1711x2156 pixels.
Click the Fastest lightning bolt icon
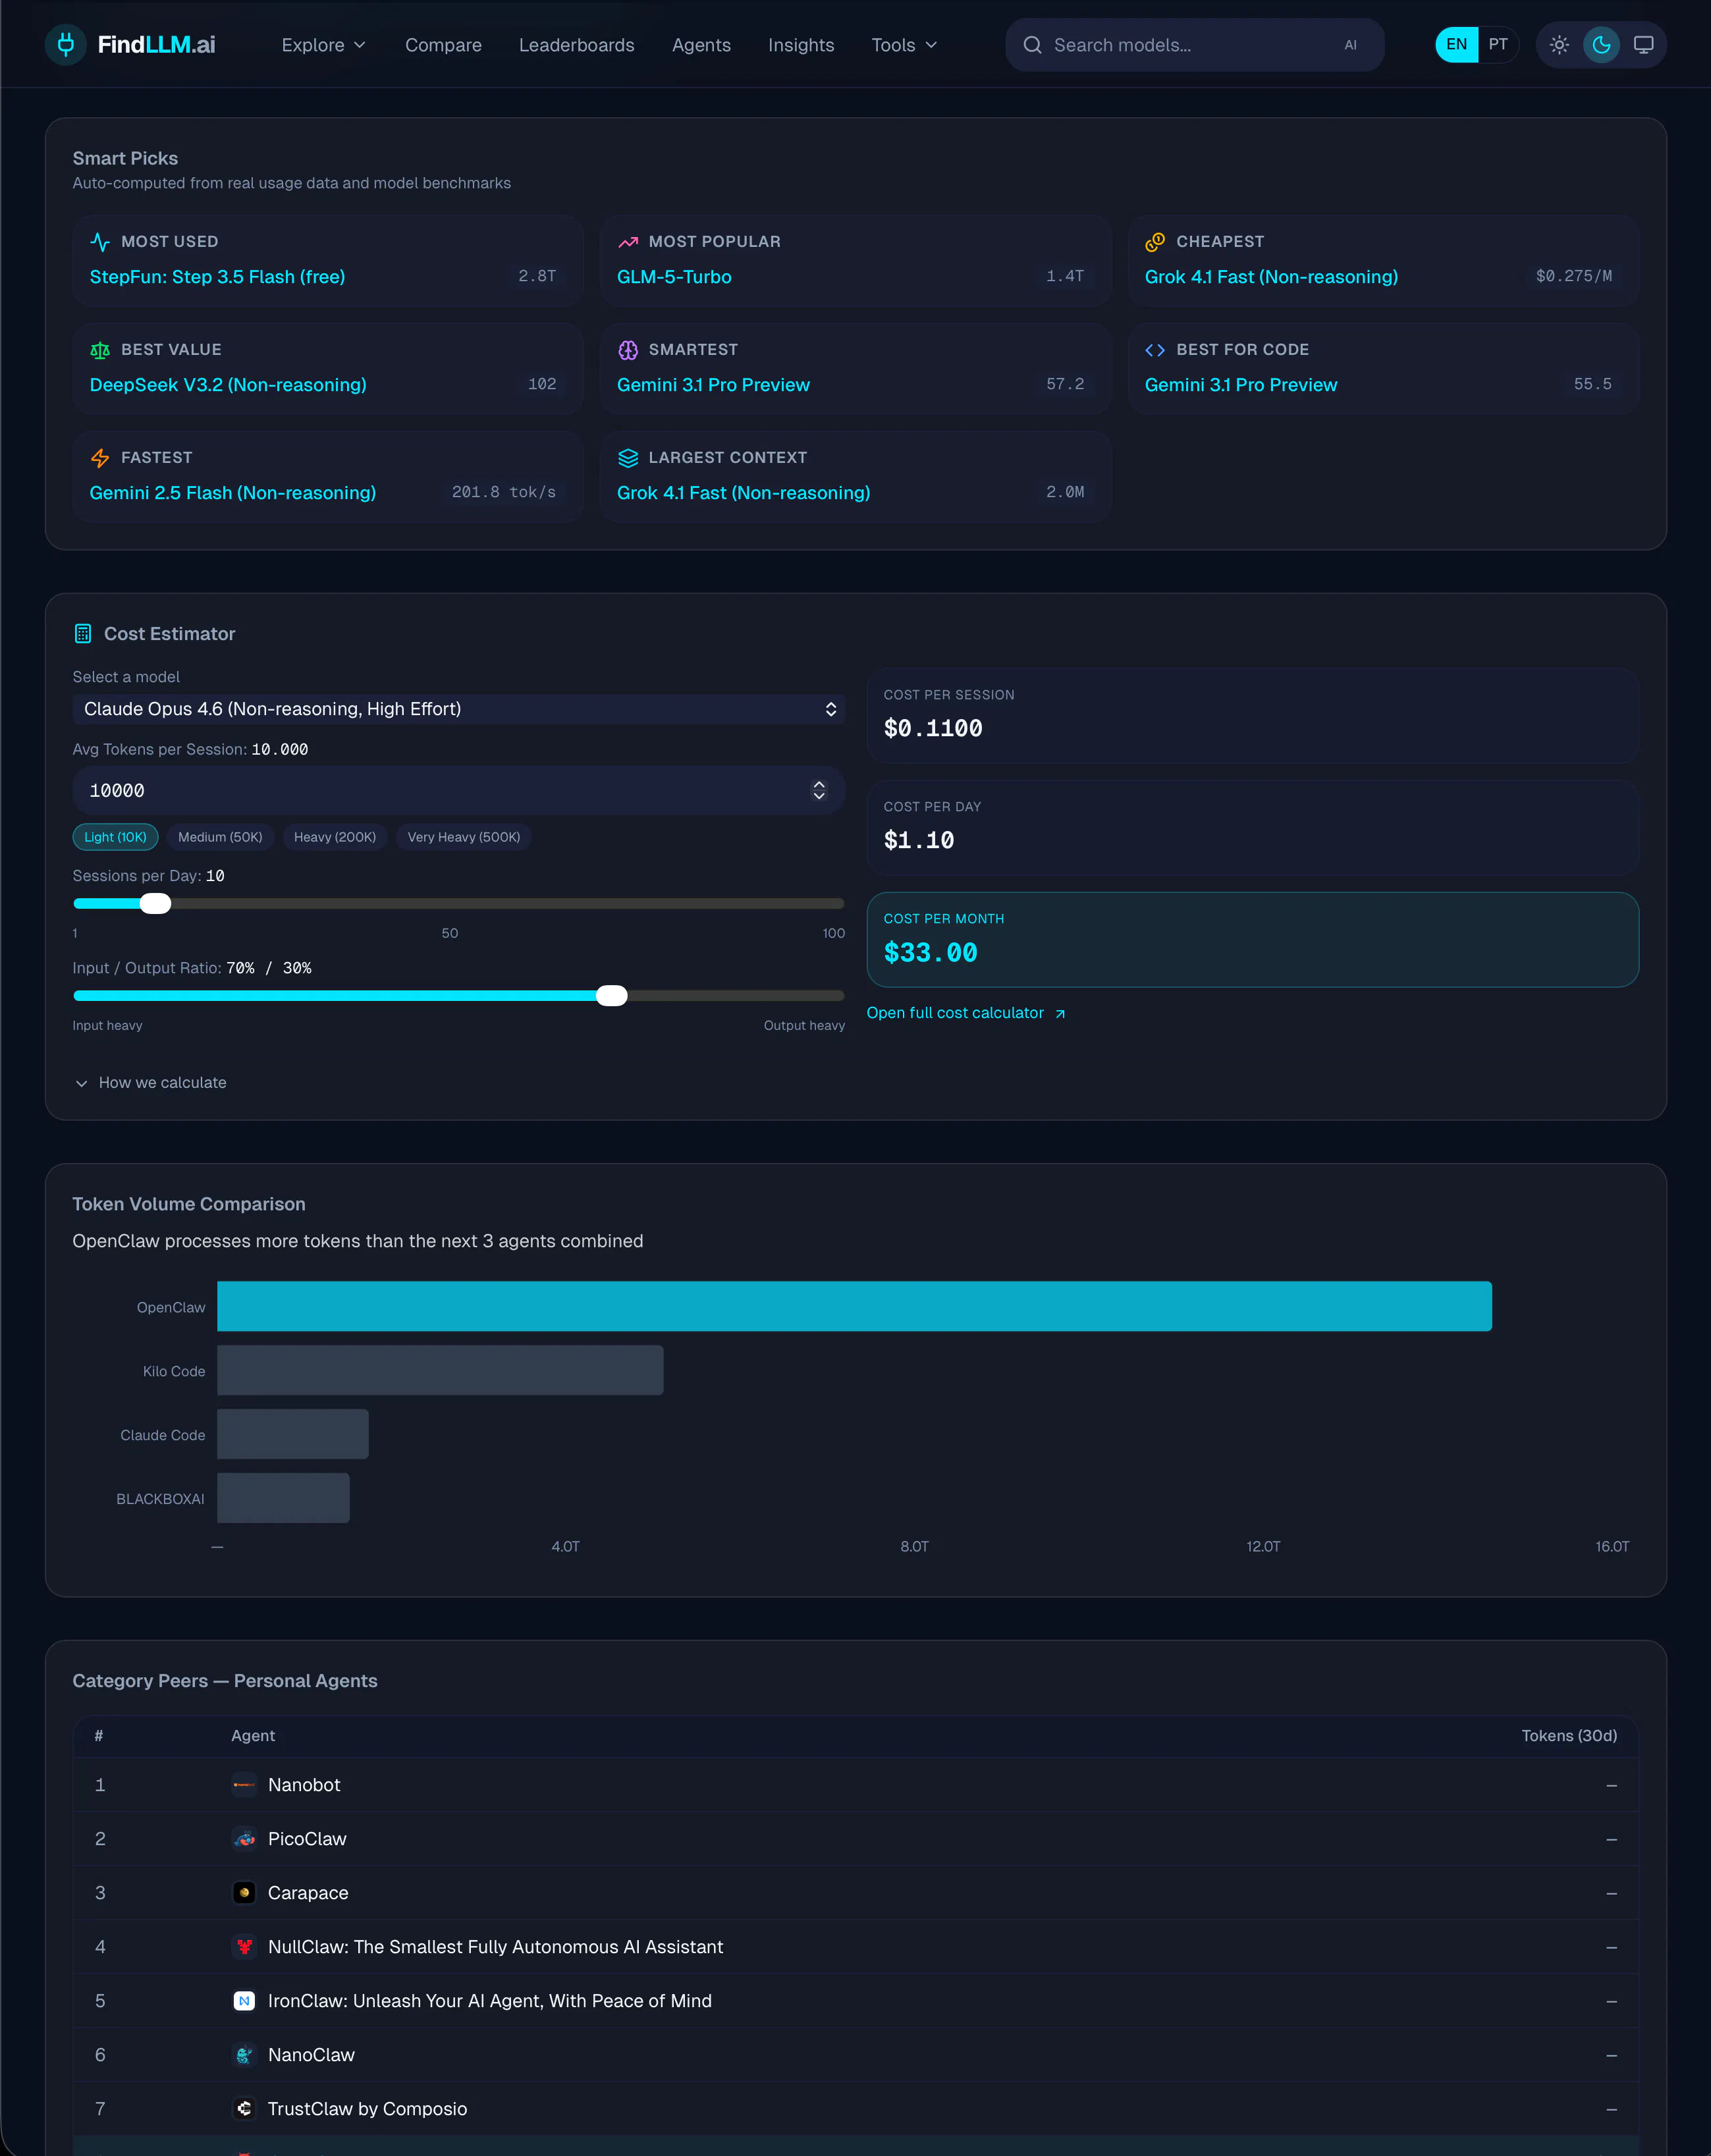tap(100, 458)
